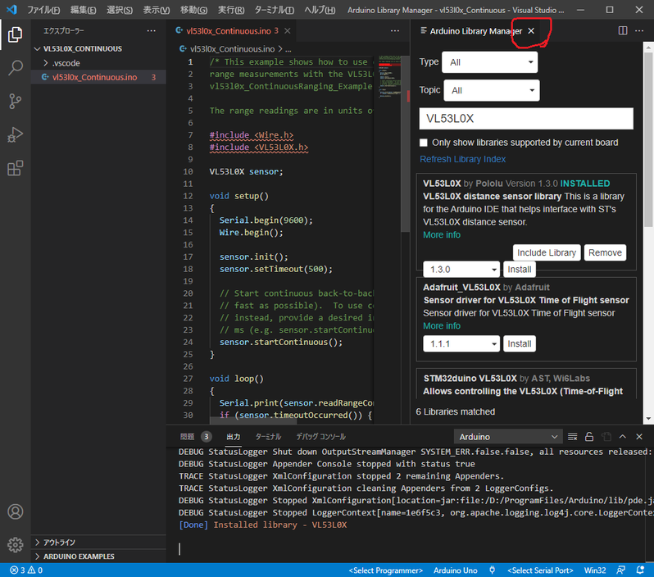Viewport: 654px width, 577px height.
Task: Open the 表示(V) menu
Action: (157, 10)
